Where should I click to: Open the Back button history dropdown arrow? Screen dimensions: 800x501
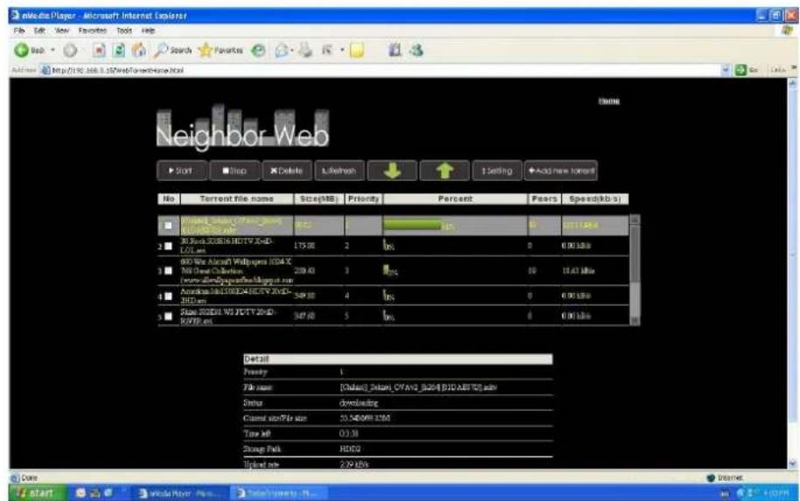pyautogui.click(x=52, y=50)
